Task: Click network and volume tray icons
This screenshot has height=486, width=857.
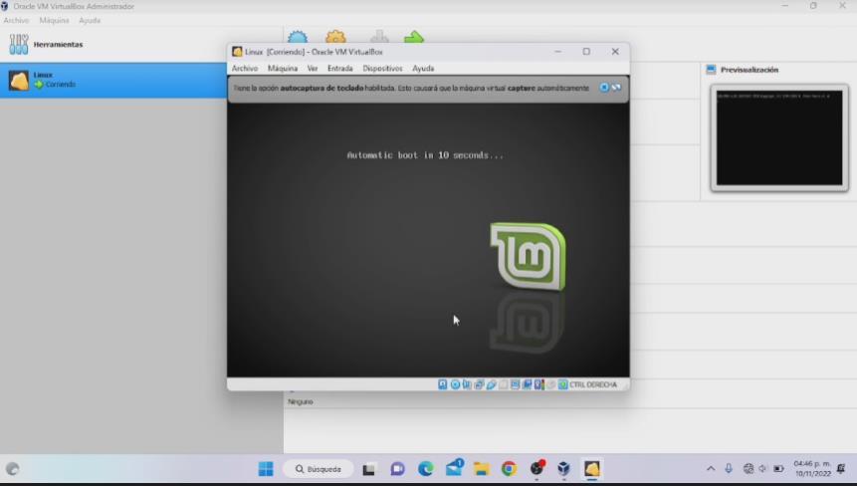Action: [755, 468]
